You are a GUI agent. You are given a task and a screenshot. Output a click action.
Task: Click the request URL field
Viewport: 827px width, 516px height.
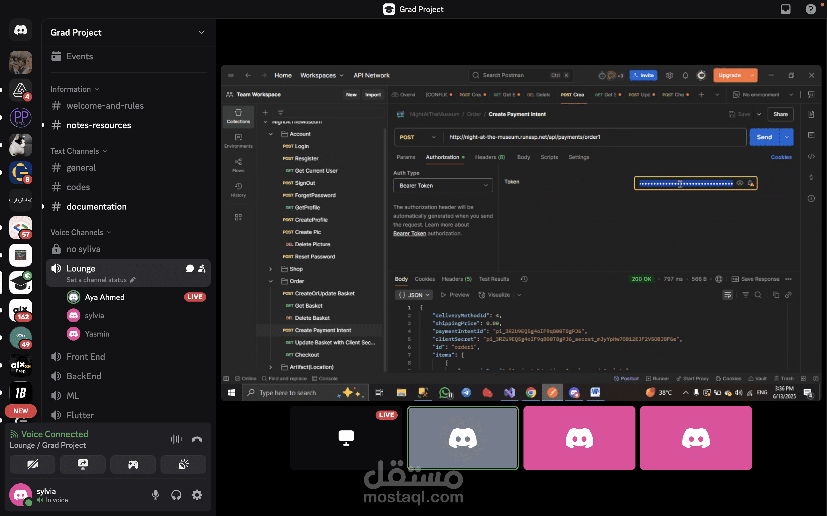click(595, 137)
